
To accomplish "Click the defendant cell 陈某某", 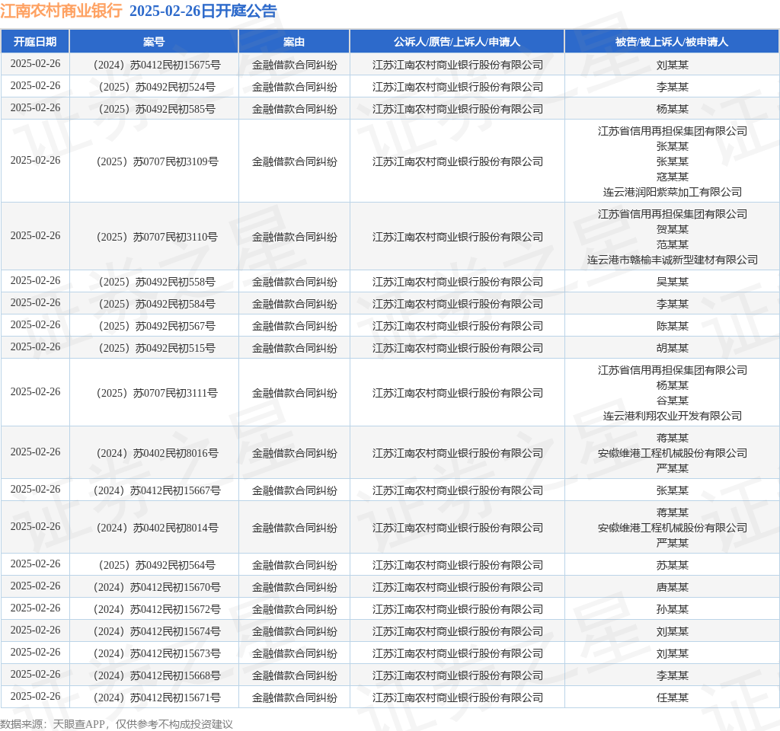I will [x=672, y=326].
